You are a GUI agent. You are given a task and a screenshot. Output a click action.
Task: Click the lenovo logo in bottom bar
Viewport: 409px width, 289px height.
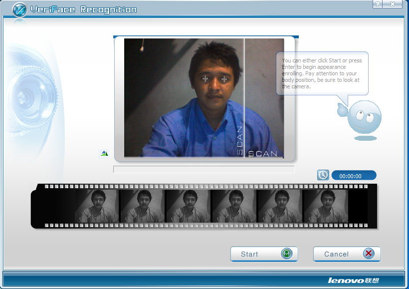353,281
